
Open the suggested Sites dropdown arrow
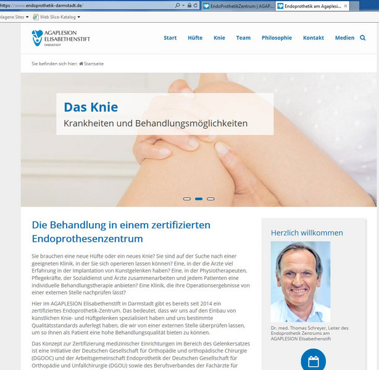click(x=27, y=17)
